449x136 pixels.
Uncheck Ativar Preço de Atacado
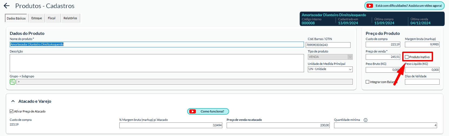12,111
